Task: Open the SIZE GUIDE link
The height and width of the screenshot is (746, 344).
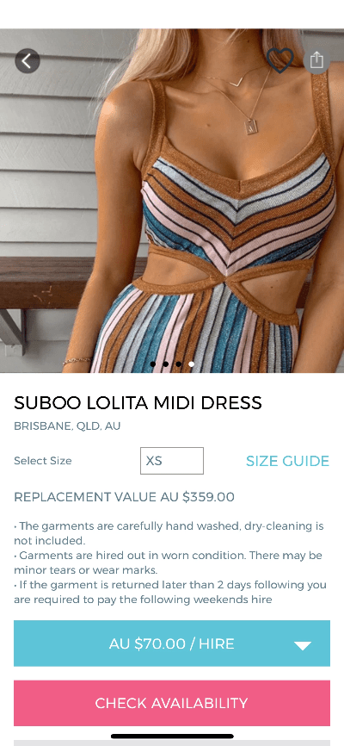Action: click(287, 461)
